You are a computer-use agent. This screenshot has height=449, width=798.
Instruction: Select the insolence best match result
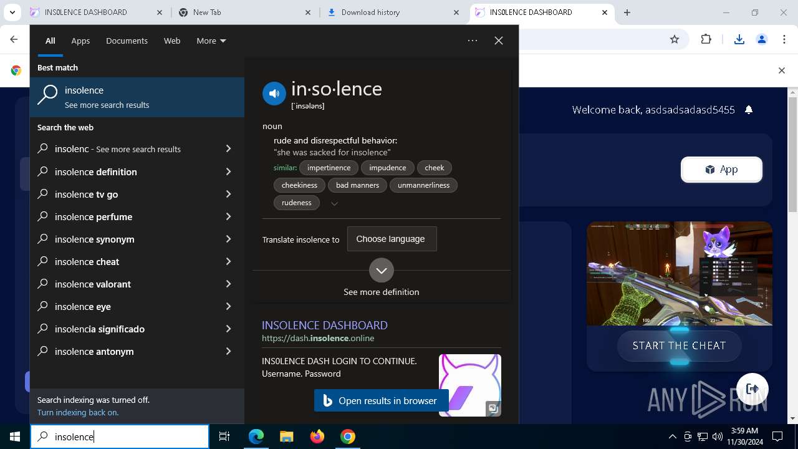(137, 97)
